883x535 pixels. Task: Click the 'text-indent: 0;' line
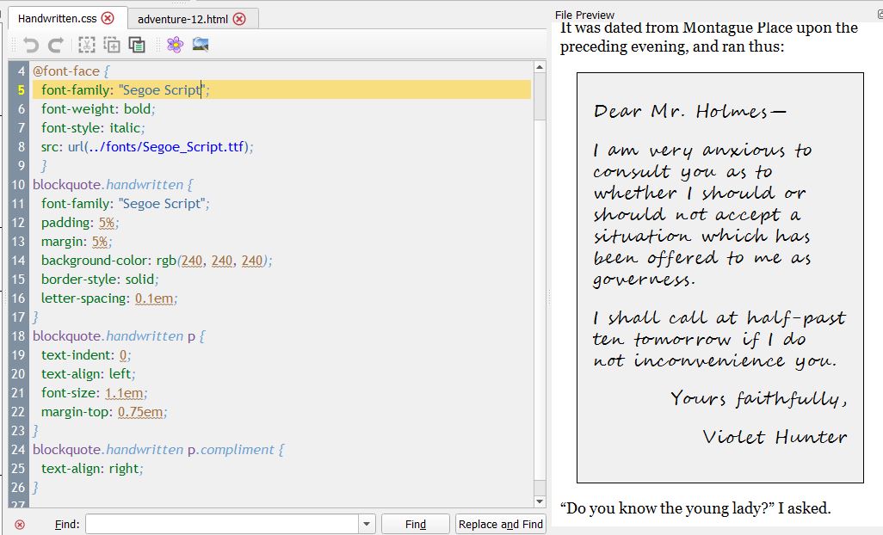click(86, 355)
